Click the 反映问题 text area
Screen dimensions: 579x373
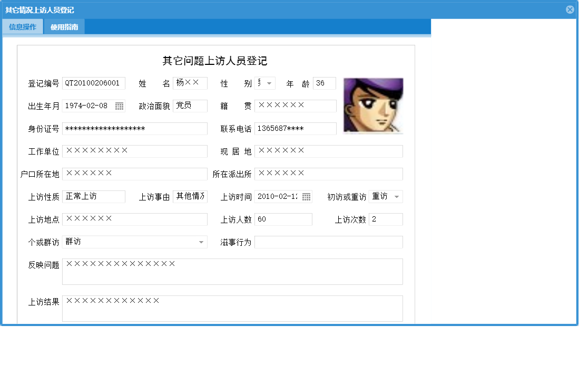232,271
